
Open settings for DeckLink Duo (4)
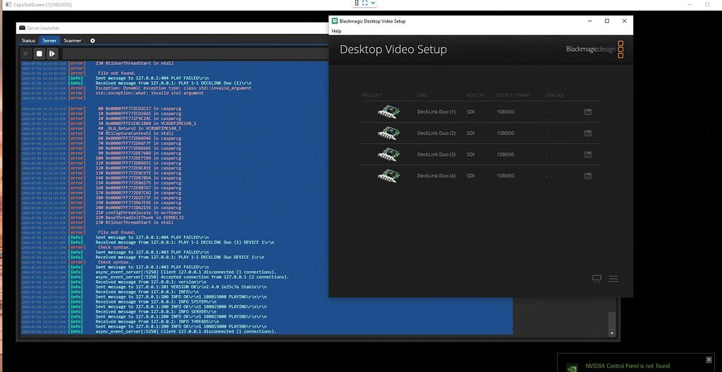coord(587,175)
